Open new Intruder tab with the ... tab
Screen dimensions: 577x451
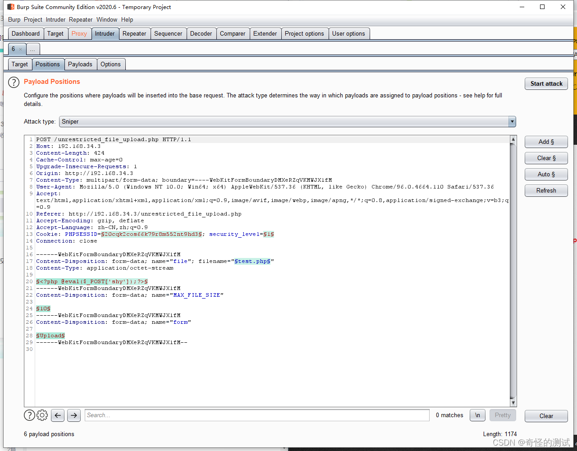[33, 49]
